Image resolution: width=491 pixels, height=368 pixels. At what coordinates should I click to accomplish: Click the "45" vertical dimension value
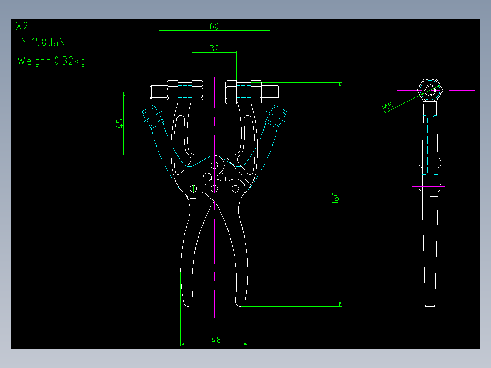coord(120,124)
